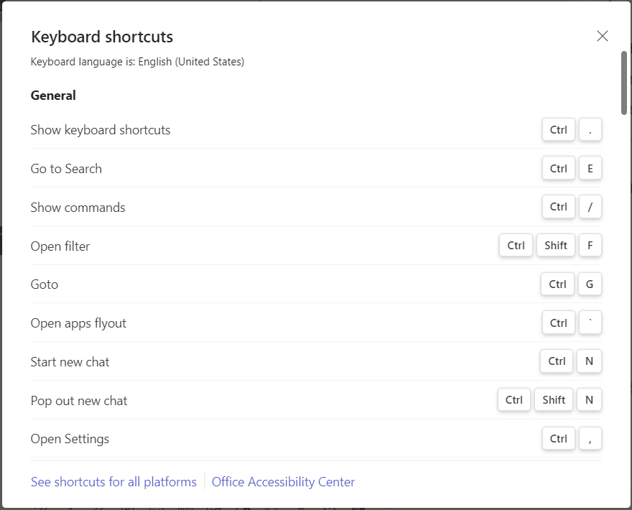This screenshot has width=632, height=510.
Task: Click the N key in Start new chat row
Action: click(590, 361)
